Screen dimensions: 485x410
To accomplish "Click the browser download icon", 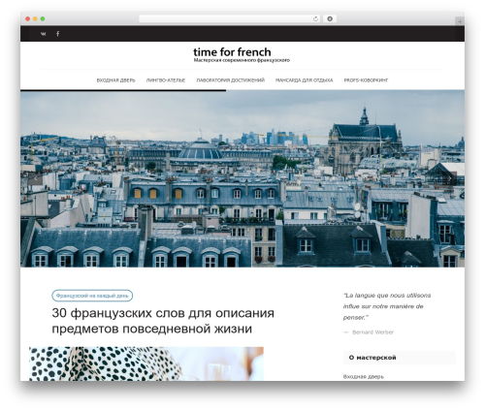I will tap(330, 18).
